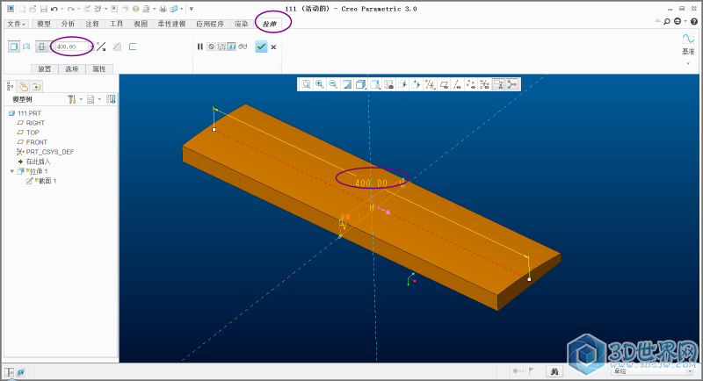The height and width of the screenshot is (381, 703).
Task: Cancel the extrude with the X icon
Action: tap(273, 47)
